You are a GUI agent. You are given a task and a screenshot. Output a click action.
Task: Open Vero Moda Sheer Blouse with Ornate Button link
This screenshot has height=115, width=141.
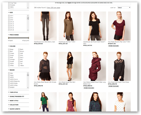(45, 83)
